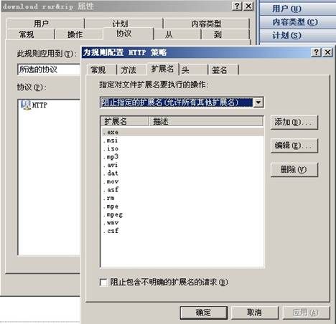Screen dimensions: 336x324
Task: Click the help question mark in download rar&zip properties window
Action: click(x=237, y=6)
